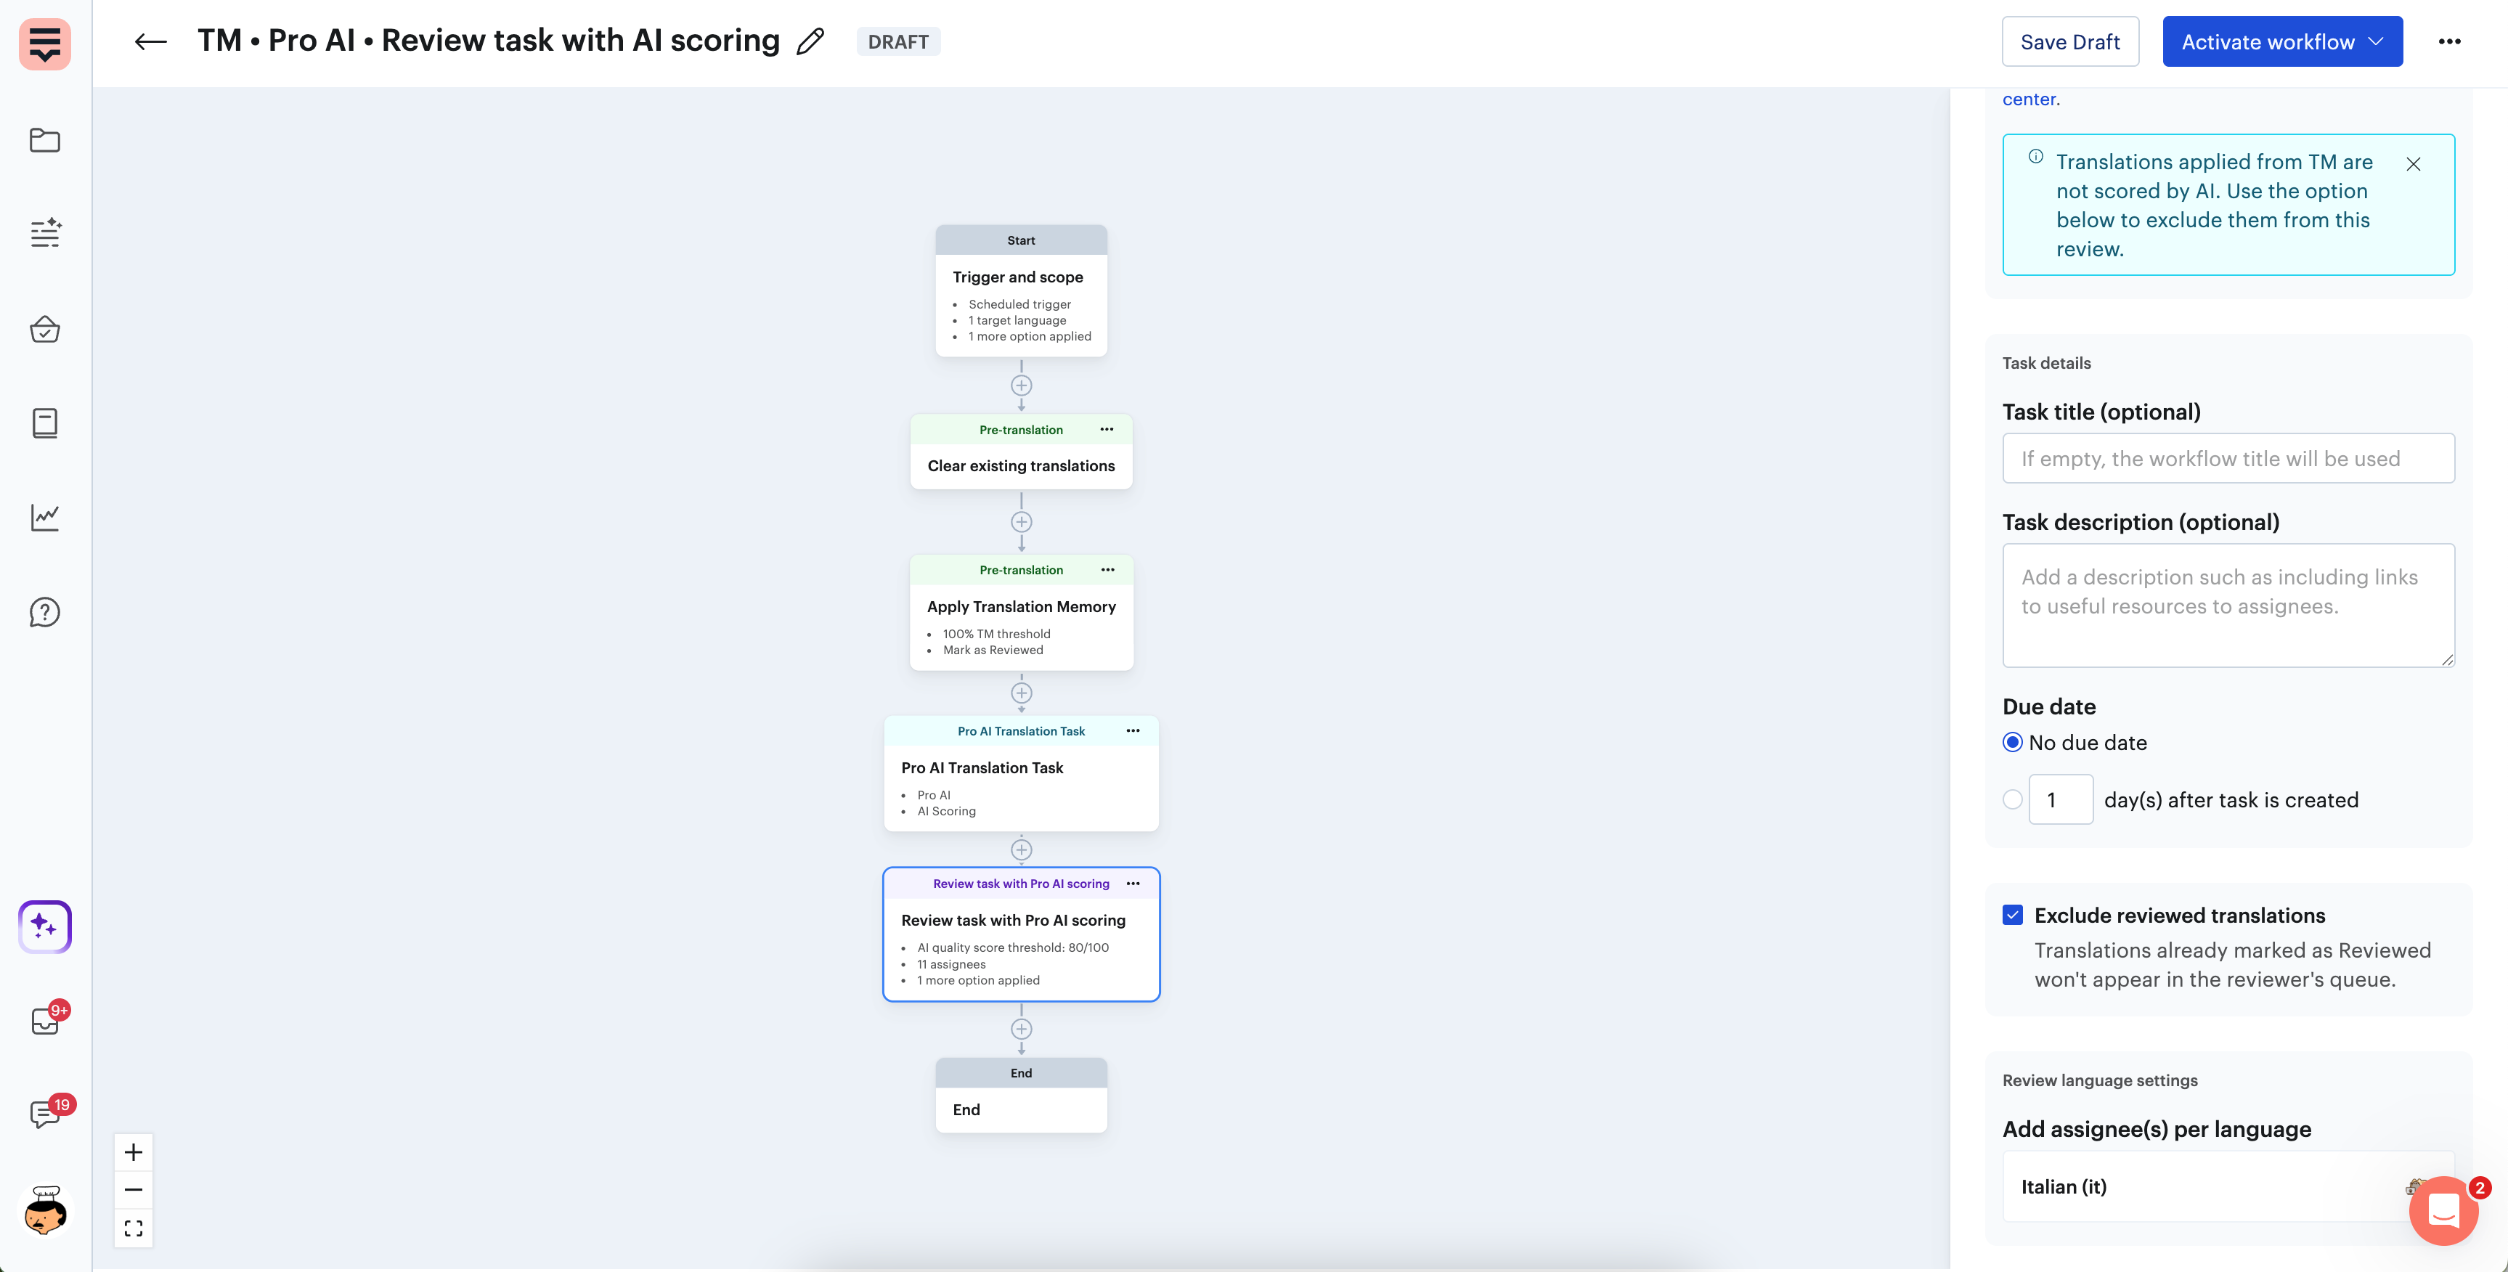The width and height of the screenshot is (2508, 1272).
Task: Select the days after task created radio
Action: [2013, 800]
